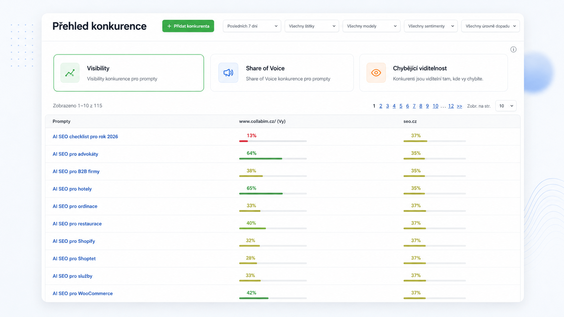Open the Posledních 7 dní dropdown
Viewport: 564px width, 317px height.
(252, 26)
